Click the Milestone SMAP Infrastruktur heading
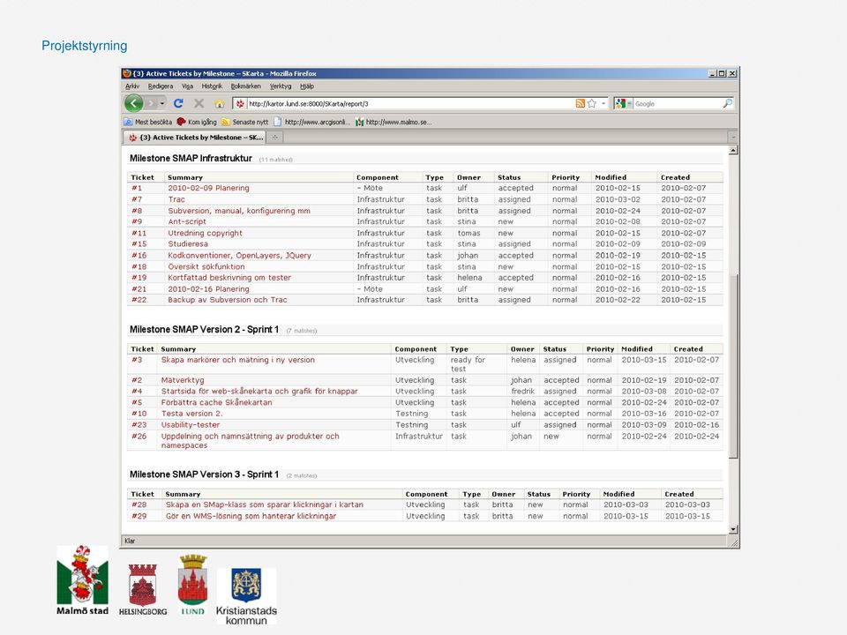Screen dimensions: 847x635 (x=191, y=158)
